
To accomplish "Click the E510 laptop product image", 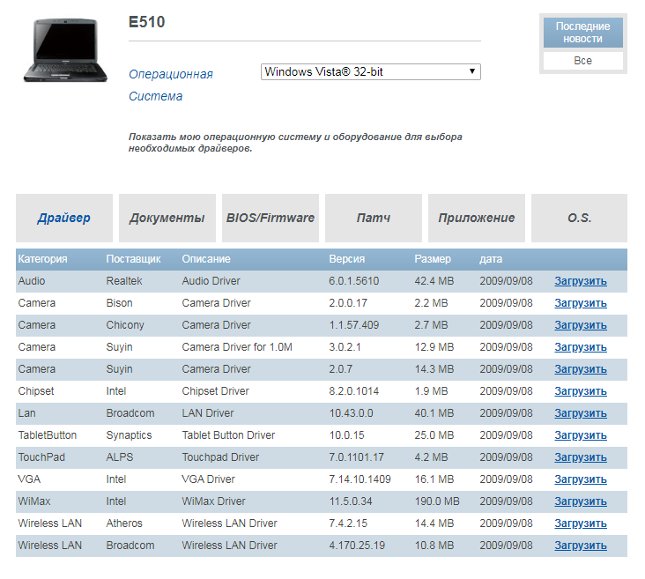I will click(65, 51).
